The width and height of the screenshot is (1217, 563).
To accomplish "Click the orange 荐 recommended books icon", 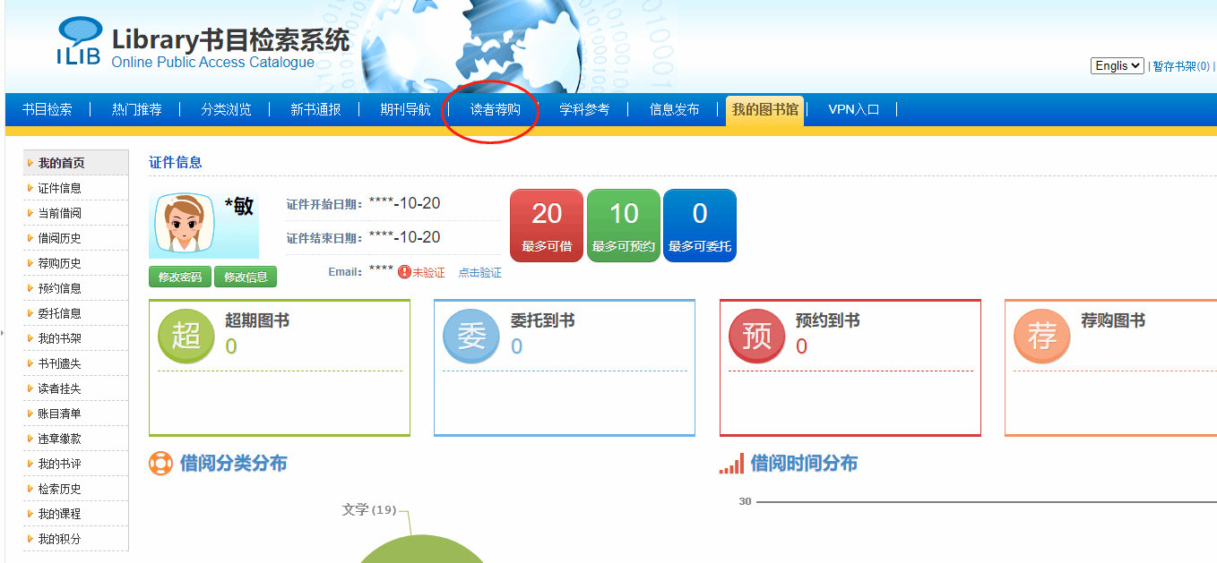I will pyautogui.click(x=1041, y=337).
